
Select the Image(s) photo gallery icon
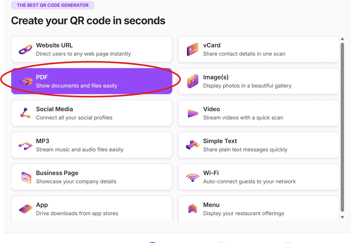192,81
